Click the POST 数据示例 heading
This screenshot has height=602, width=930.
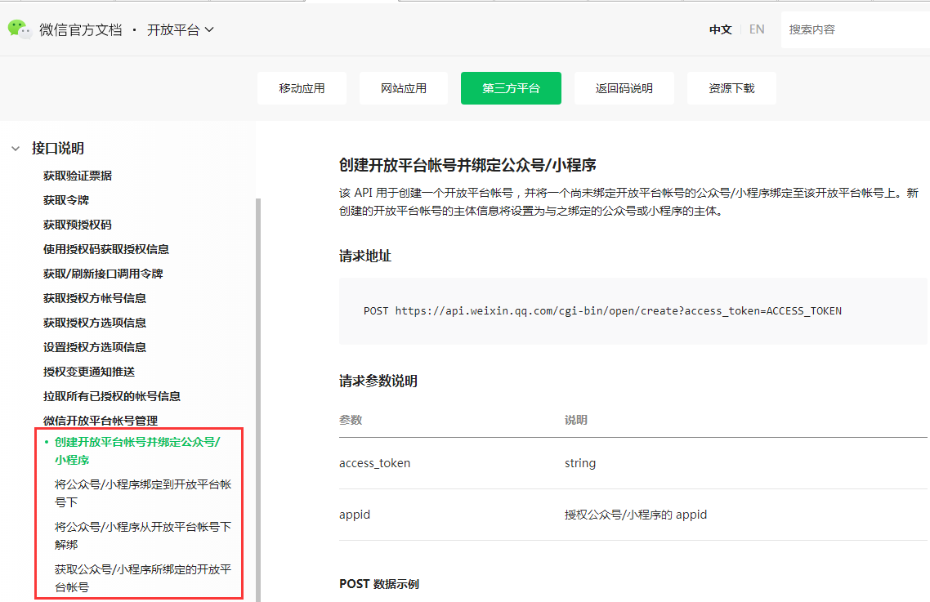379,584
